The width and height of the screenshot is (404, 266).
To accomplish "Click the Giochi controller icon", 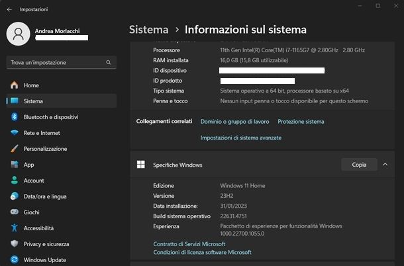I will [15, 212].
